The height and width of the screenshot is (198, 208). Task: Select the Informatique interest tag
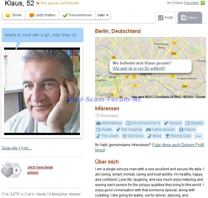point(109,123)
